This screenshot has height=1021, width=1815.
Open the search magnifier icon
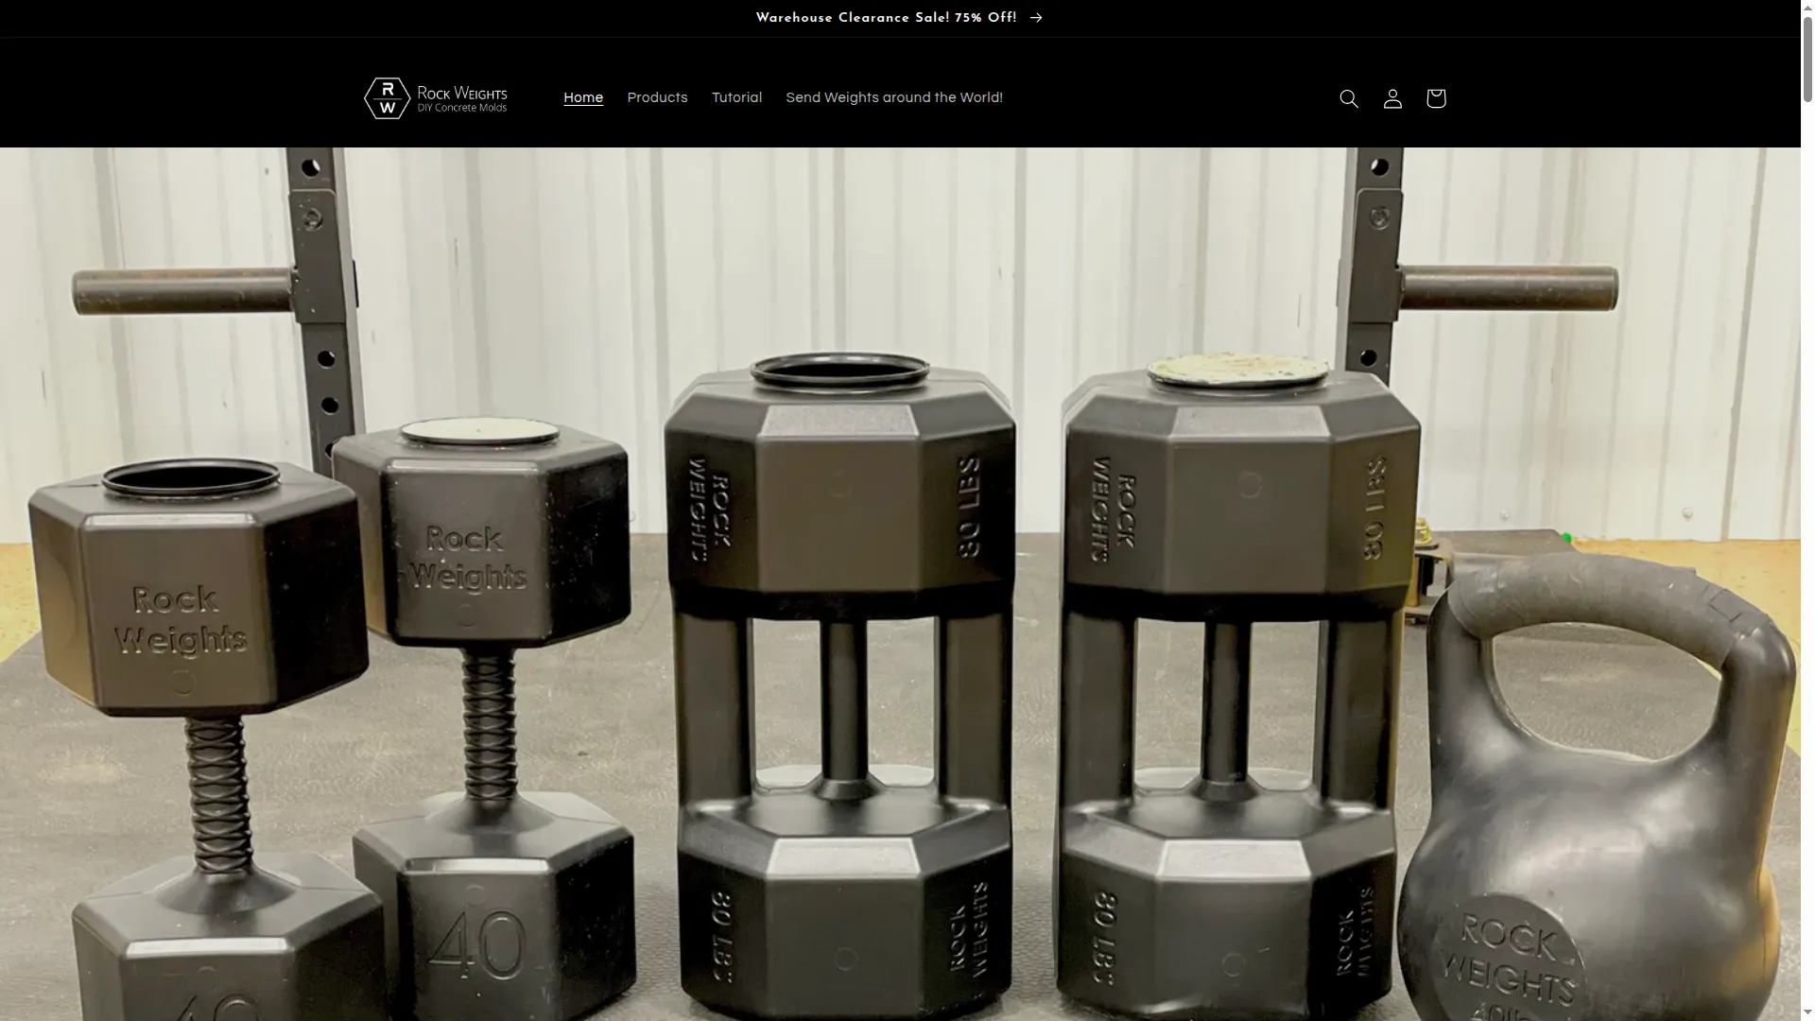pos(1349,98)
